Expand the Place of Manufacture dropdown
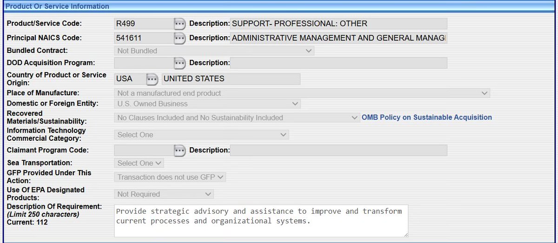The image size is (558, 243). click(302, 93)
